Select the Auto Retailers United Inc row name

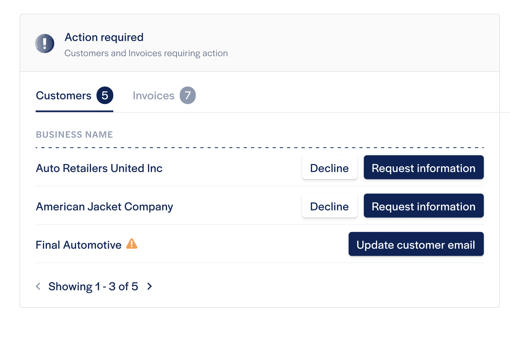click(x=99, y=168)
